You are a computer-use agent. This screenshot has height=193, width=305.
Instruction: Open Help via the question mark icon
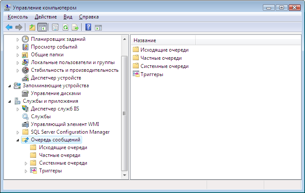point(88,27)
